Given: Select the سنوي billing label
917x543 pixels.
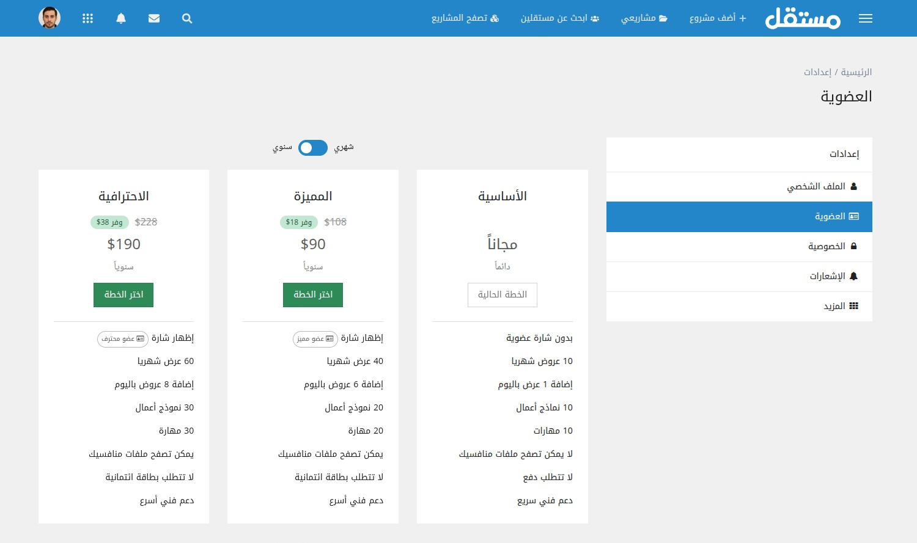Looking at the screenshot, I should pos(282,147).
